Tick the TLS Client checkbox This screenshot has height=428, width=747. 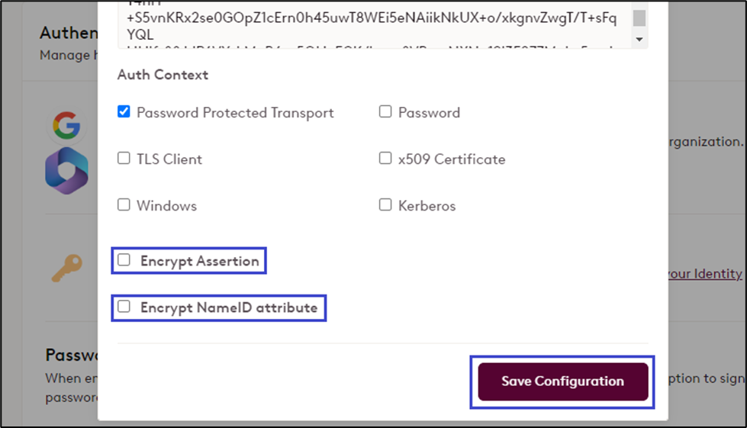[124, 159]
